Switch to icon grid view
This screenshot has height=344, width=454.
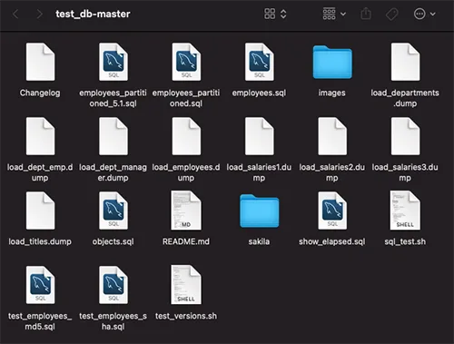(270, 14)
